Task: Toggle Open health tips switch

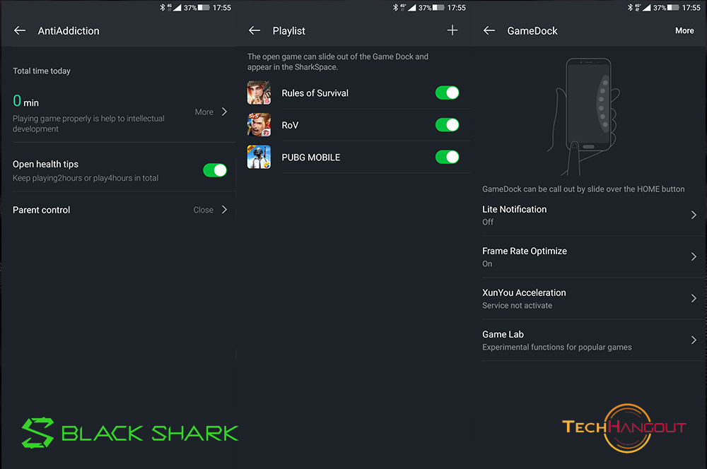Action: 215,170
